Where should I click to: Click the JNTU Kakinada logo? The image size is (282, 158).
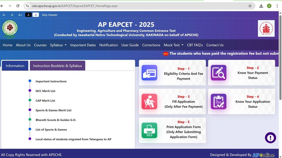click(10, 29)
